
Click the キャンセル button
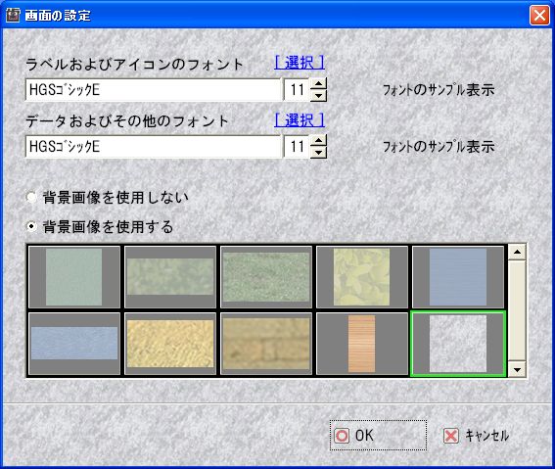point(476,436)
